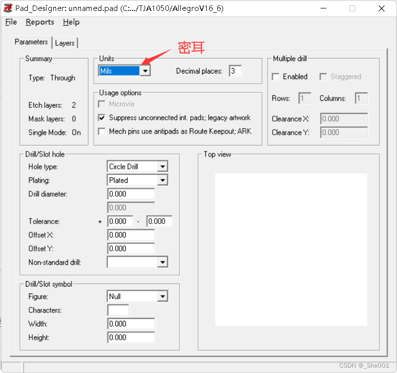Open the Drill symbol Figure dropdown
Screen dimensions: 397x373
[x=162, y=297]
